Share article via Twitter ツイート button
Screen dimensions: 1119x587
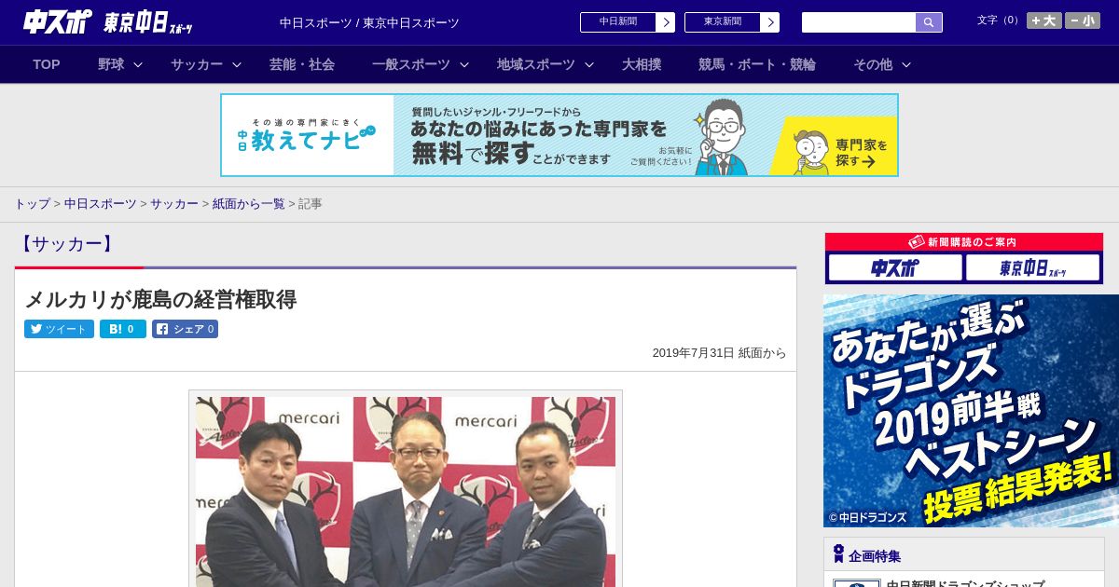point(59,329)
